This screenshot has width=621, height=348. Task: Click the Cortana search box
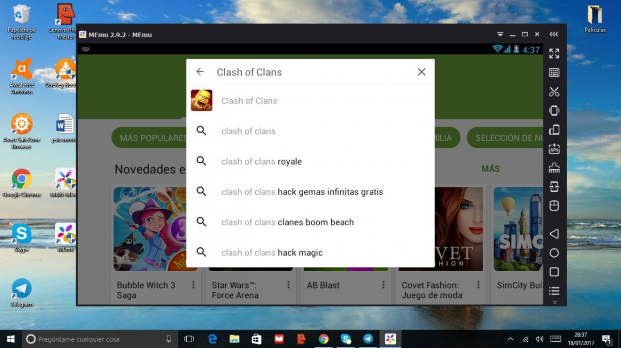100,339
